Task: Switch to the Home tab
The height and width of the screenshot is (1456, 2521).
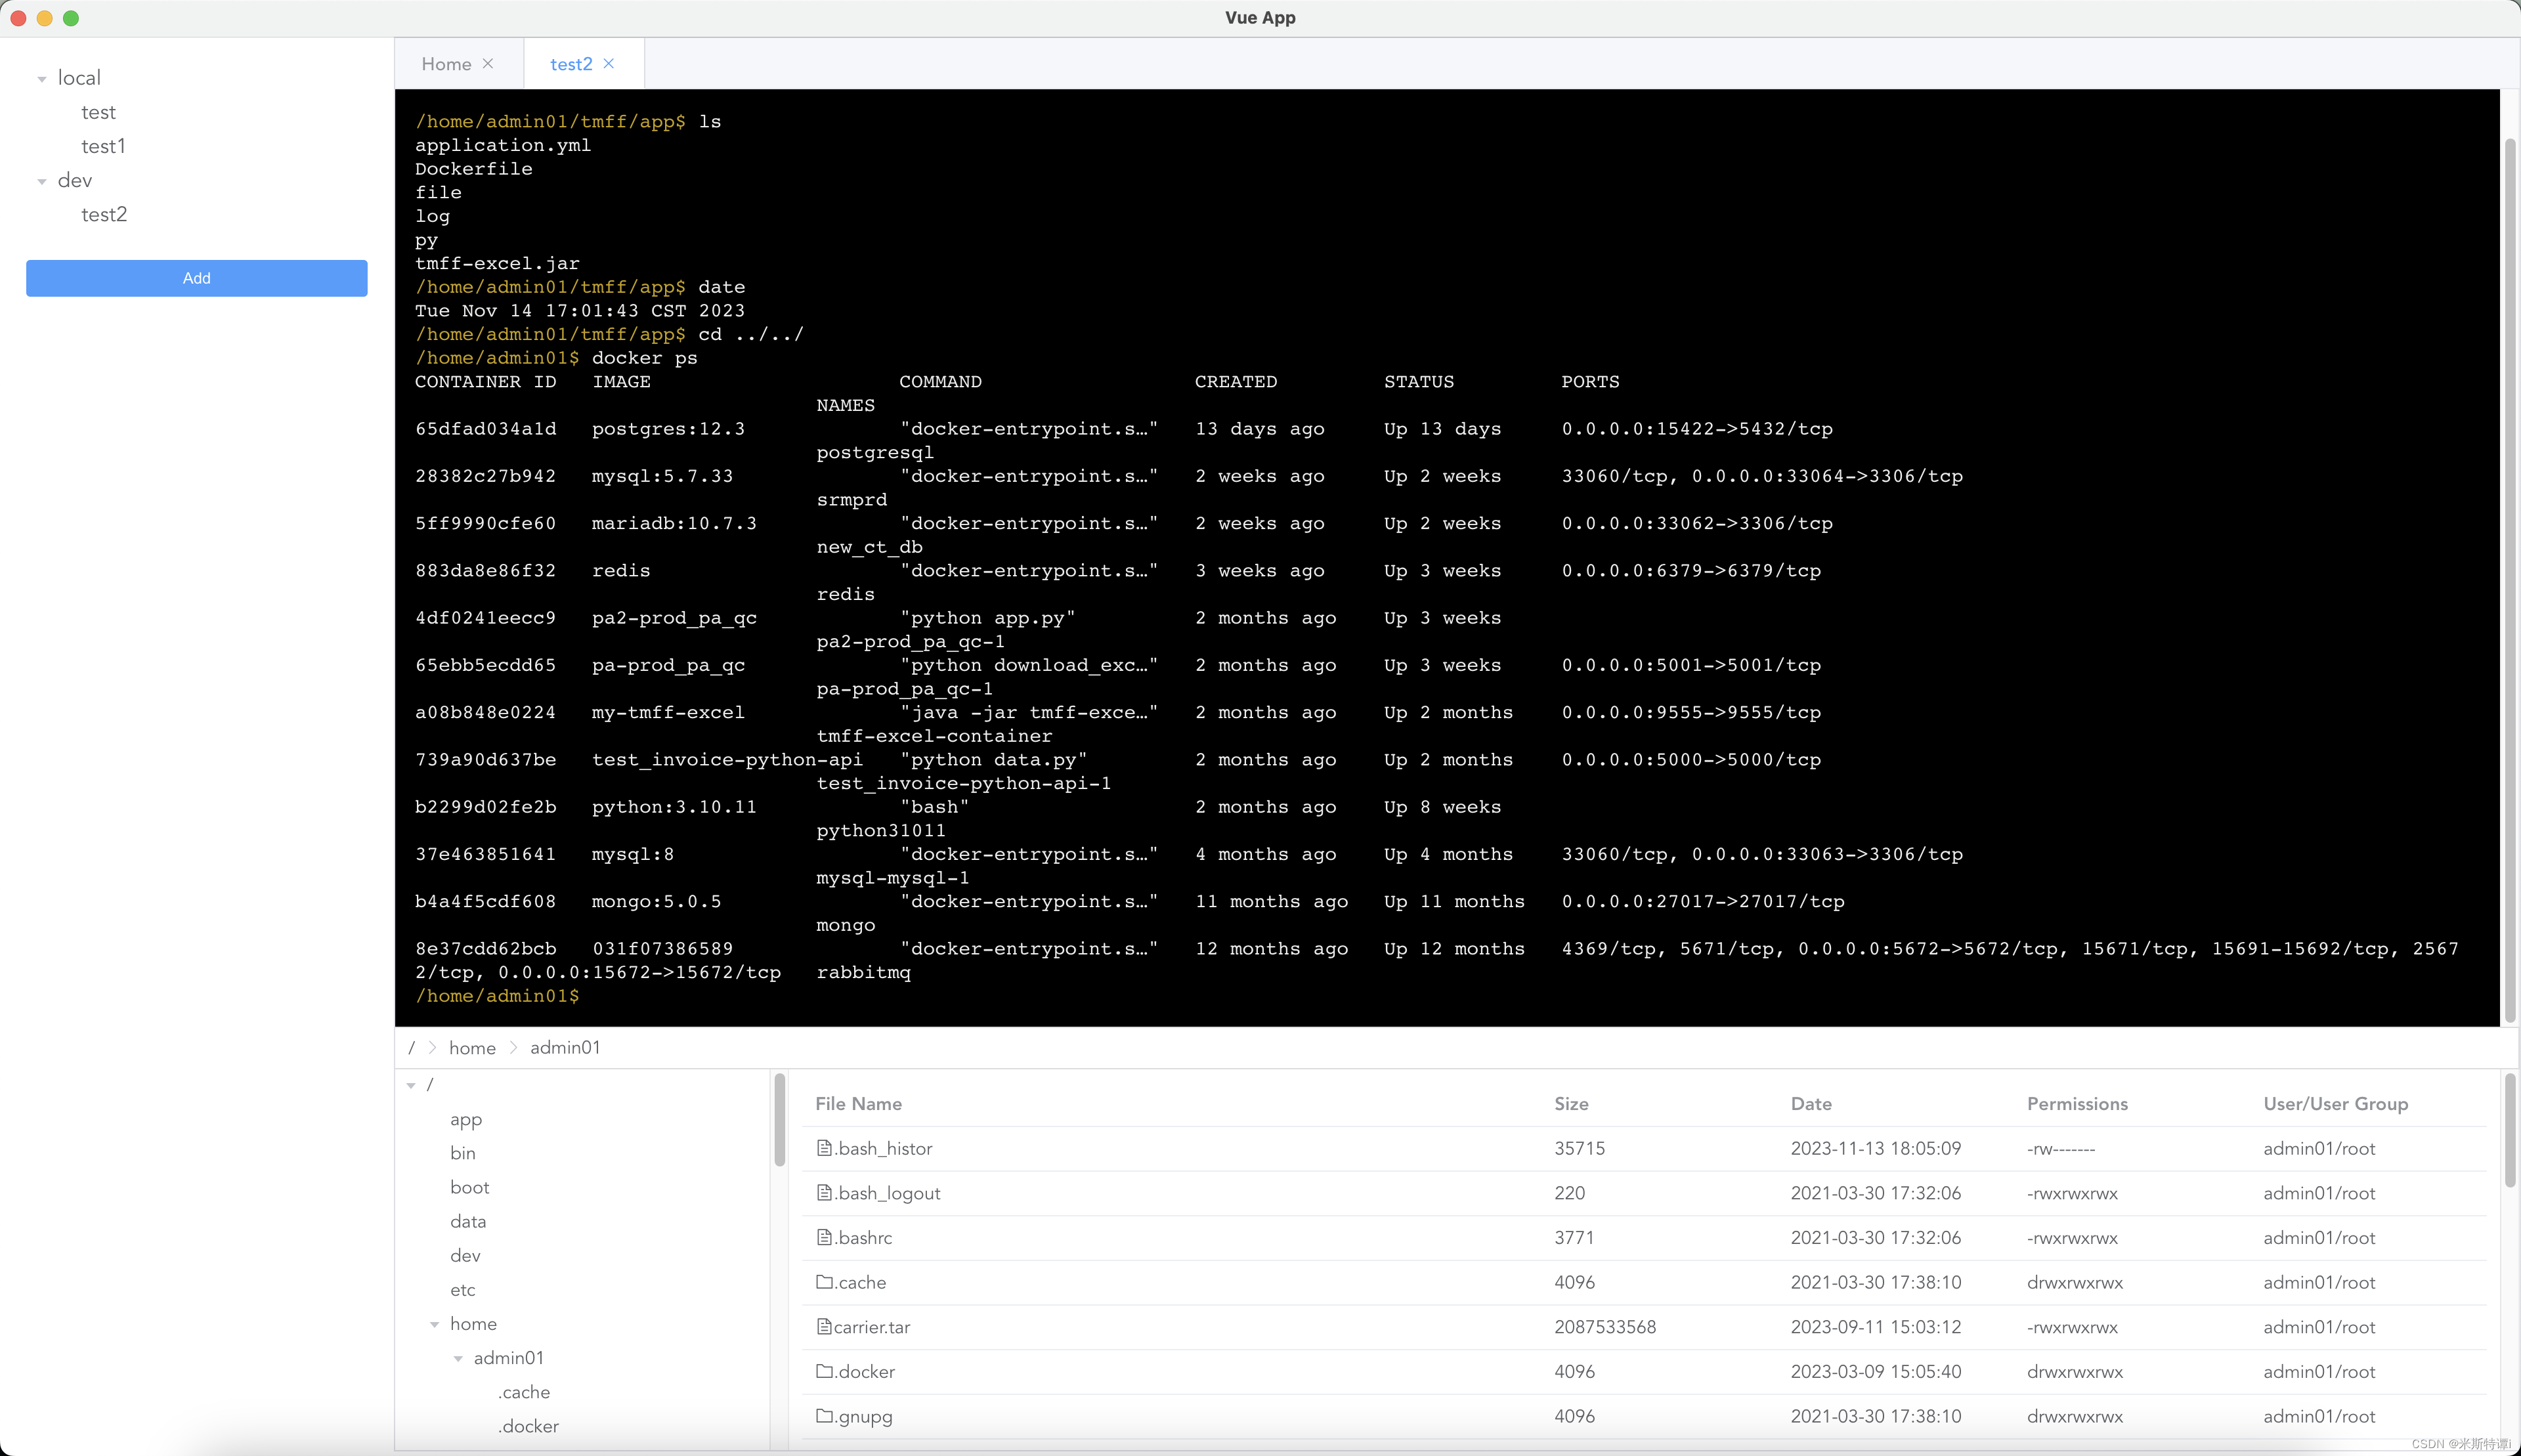Action: pyautogui.click(x=449, y=63)
